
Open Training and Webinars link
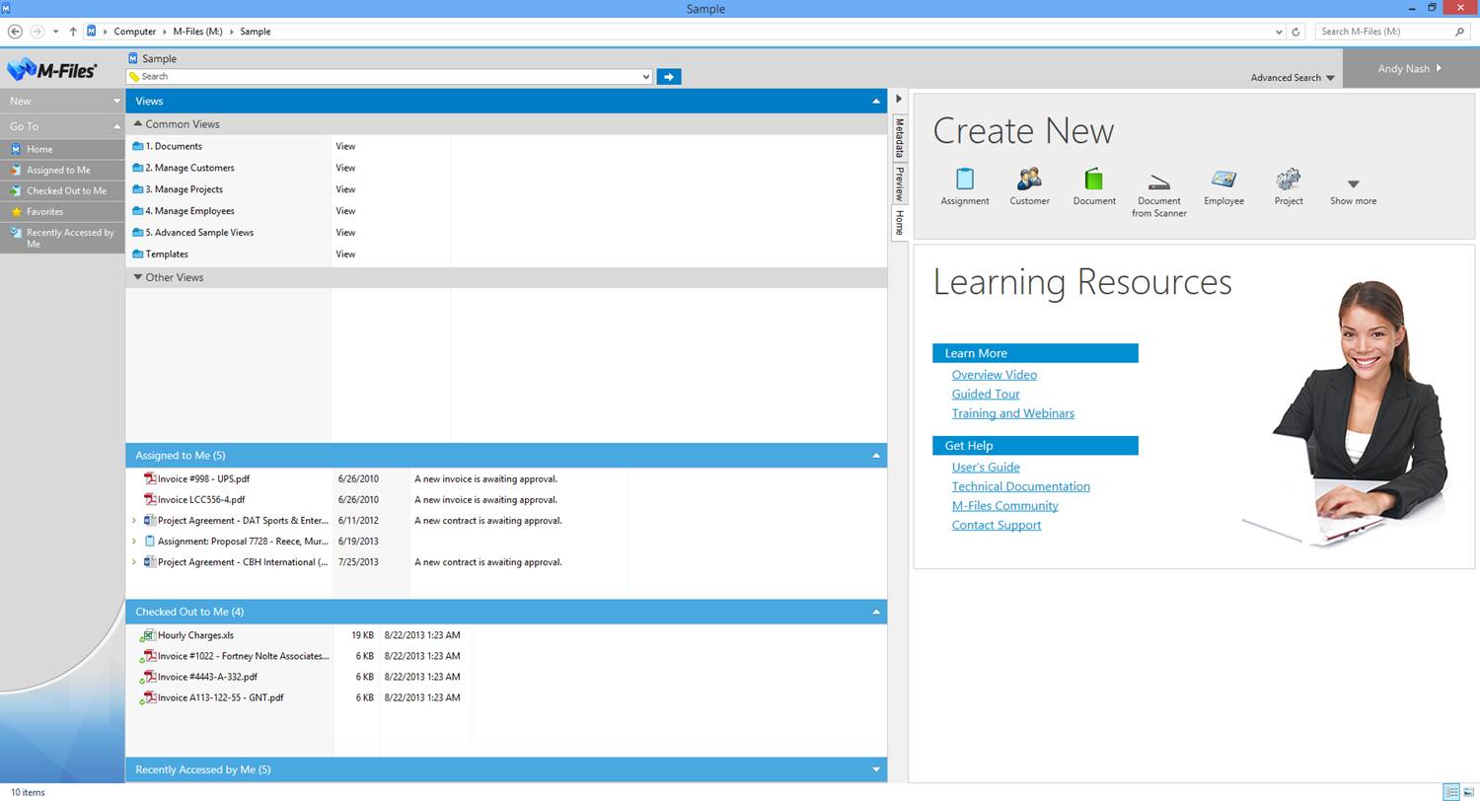tap(1012, 413)
